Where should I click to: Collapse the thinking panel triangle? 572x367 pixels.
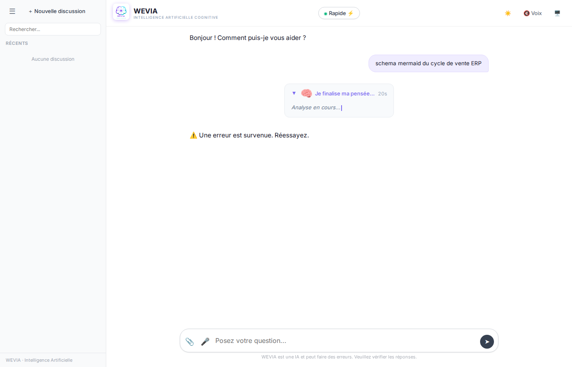294,93
